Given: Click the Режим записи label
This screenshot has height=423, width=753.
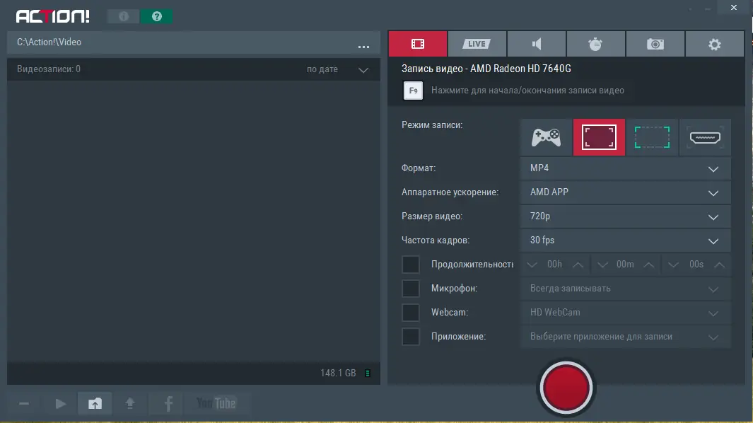Looking at the screenshot, I should [x=432, y=125].
